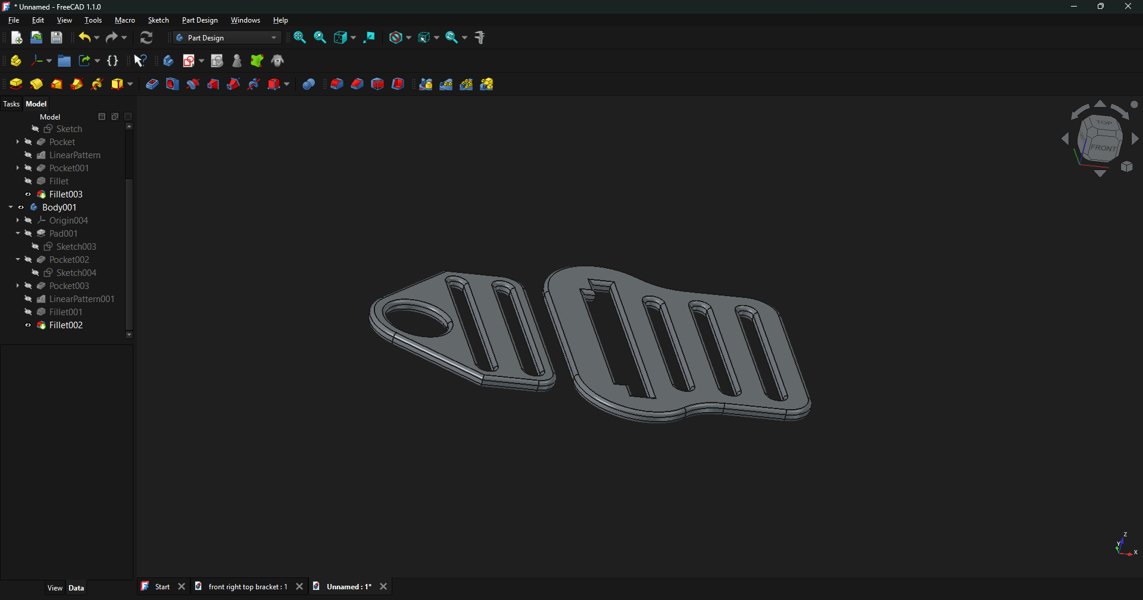The width and height of the screenshot is (1143, 600).
Task: Click the Refresh recompute icon
Action: pyautogui.click(x=146, y=37)
